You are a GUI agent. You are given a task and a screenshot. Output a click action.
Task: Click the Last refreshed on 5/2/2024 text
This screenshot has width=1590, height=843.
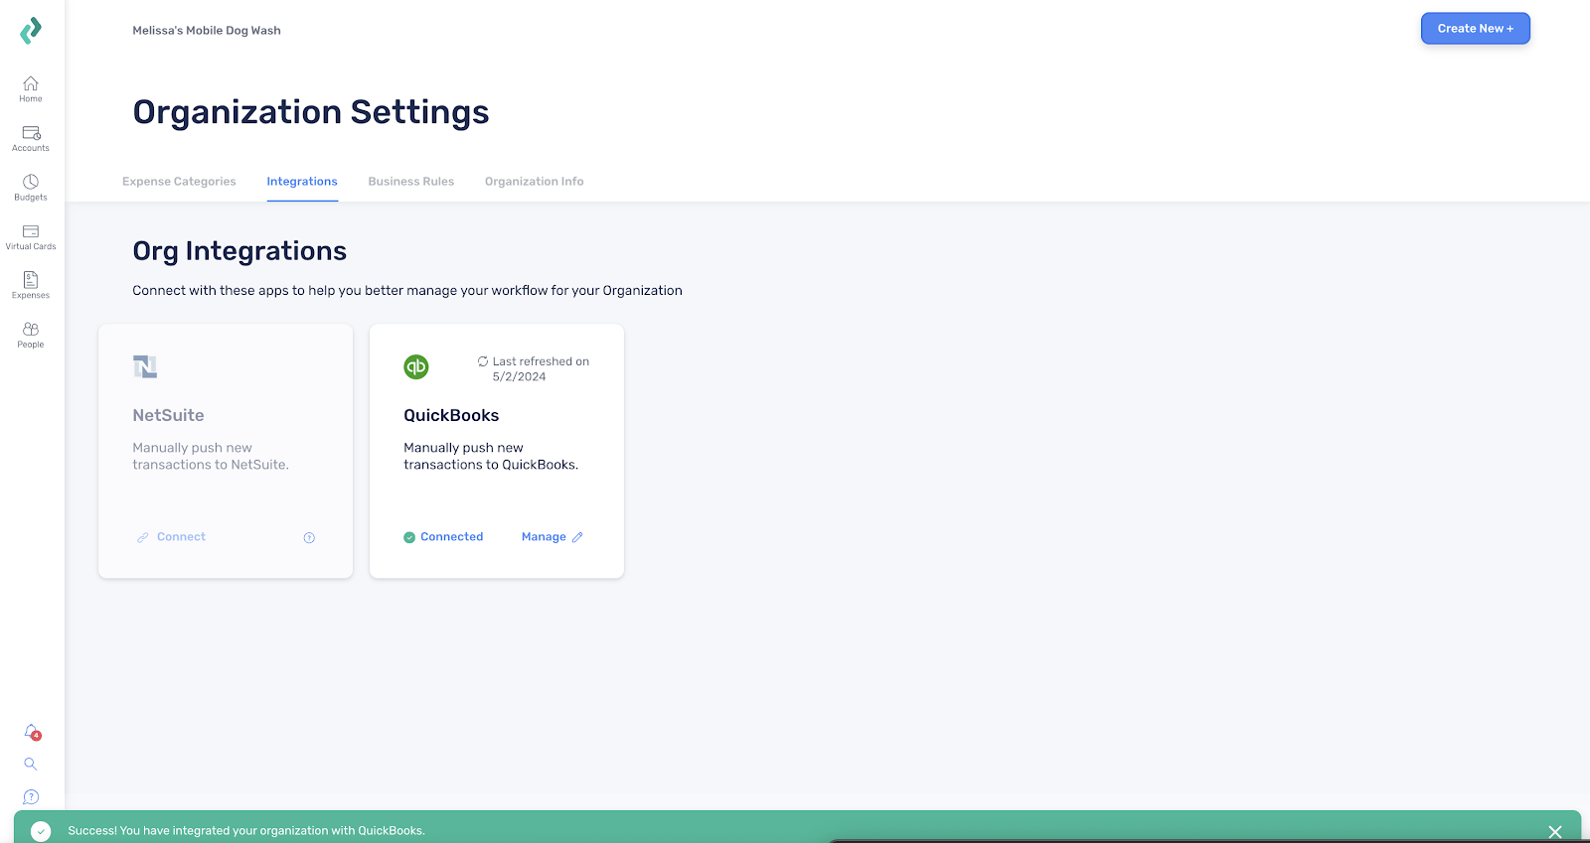541,369
